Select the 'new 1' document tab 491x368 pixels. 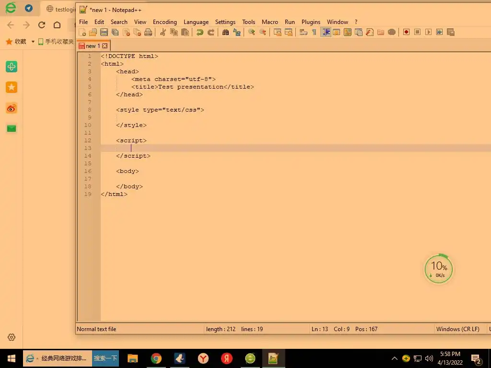(93, 46)
